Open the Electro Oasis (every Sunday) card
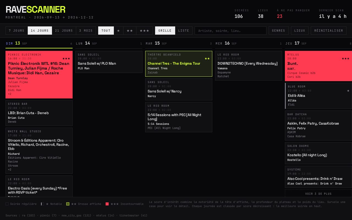This screenshot has height=220, width=352. [x=39, y=186]
